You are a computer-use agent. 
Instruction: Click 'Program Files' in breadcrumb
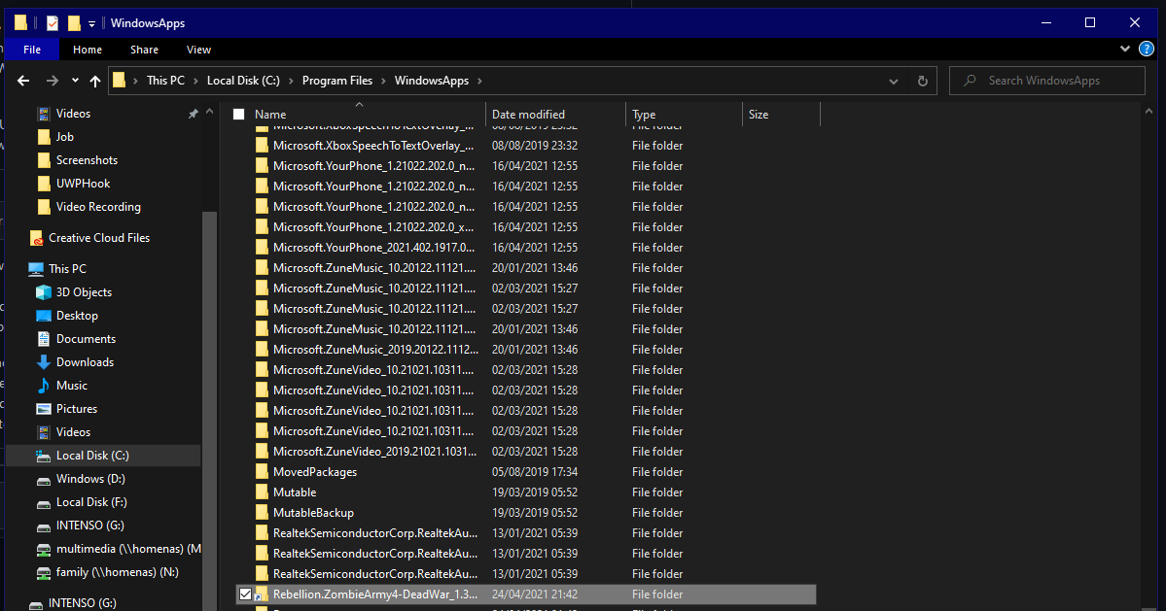336,81
